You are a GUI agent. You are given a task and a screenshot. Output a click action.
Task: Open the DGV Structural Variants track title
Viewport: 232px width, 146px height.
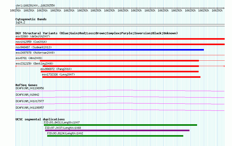coord(97,33)
